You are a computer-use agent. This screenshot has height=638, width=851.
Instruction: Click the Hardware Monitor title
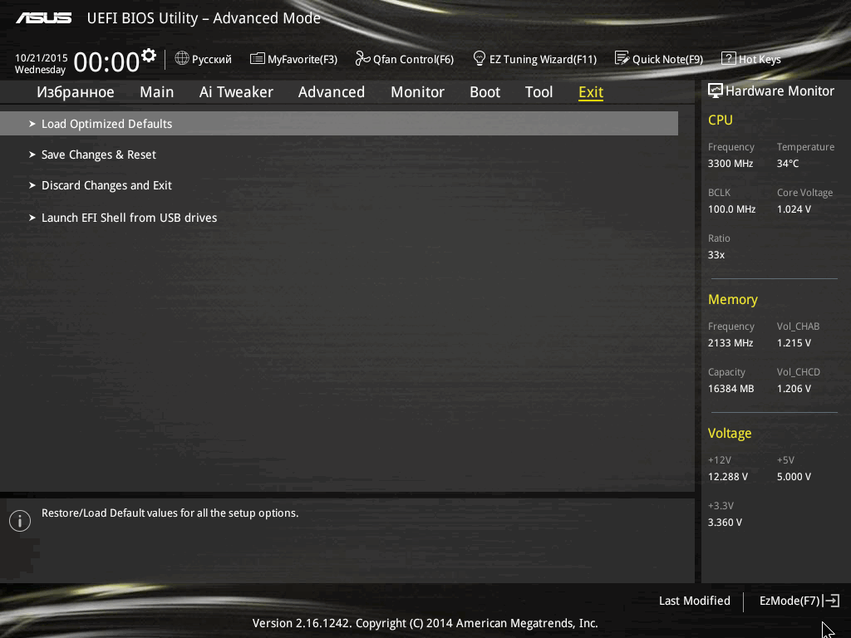click(780, 91)
